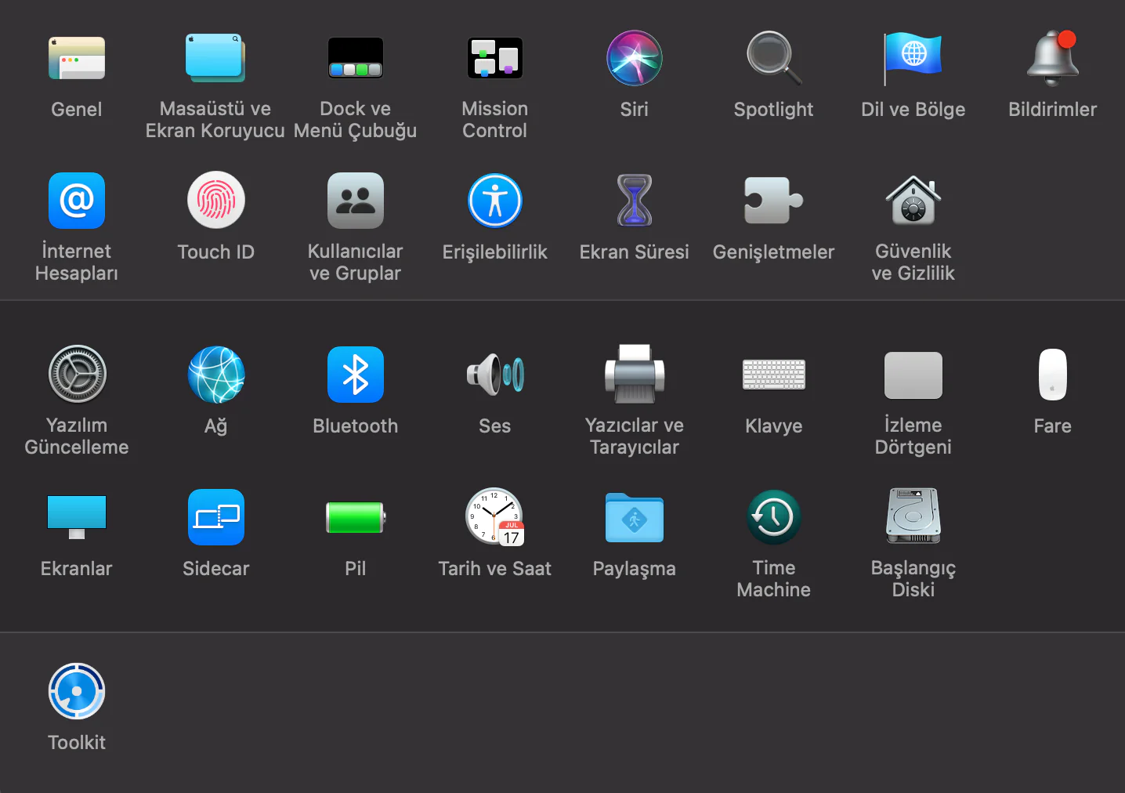This screenshot has height=793, width=1125.
Task: Open Kullanıcılar ve Gruplar
Action: coord(355,201)
